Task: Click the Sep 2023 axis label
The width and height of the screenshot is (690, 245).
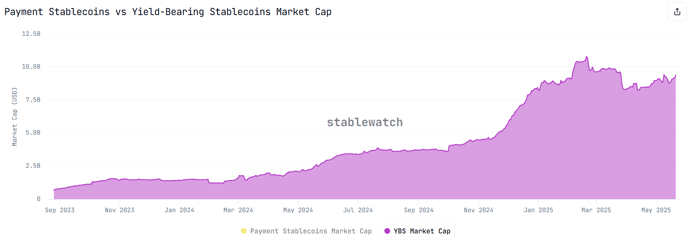Action: (60, 210)
